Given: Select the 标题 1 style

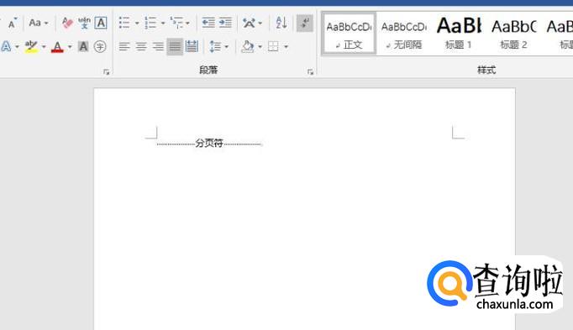Looking at the screenshot, I should [x=459, y=34].
